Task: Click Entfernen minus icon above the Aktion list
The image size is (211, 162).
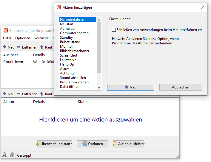Action: [19, 94]
